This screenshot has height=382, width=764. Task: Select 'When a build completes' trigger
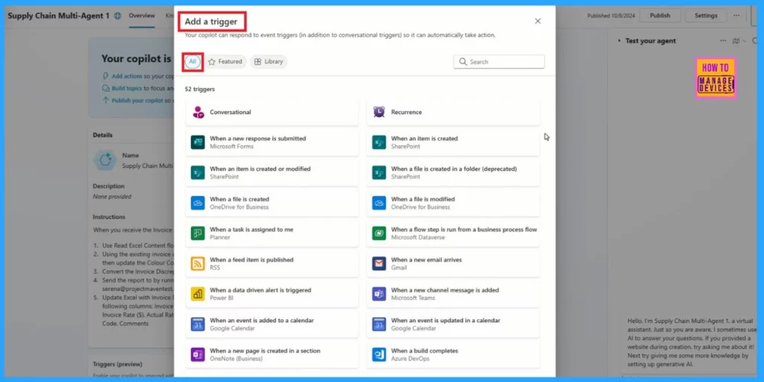coord(454,354)
